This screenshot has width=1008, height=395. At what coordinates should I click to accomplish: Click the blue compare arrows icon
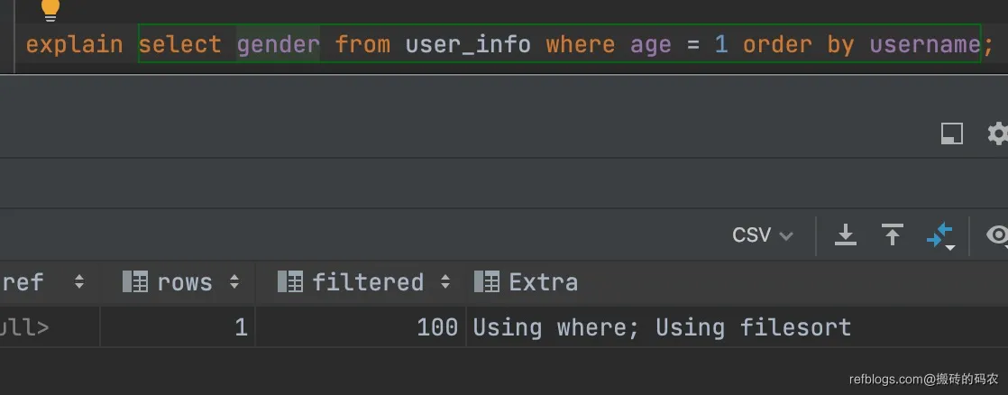pos(939,236)
